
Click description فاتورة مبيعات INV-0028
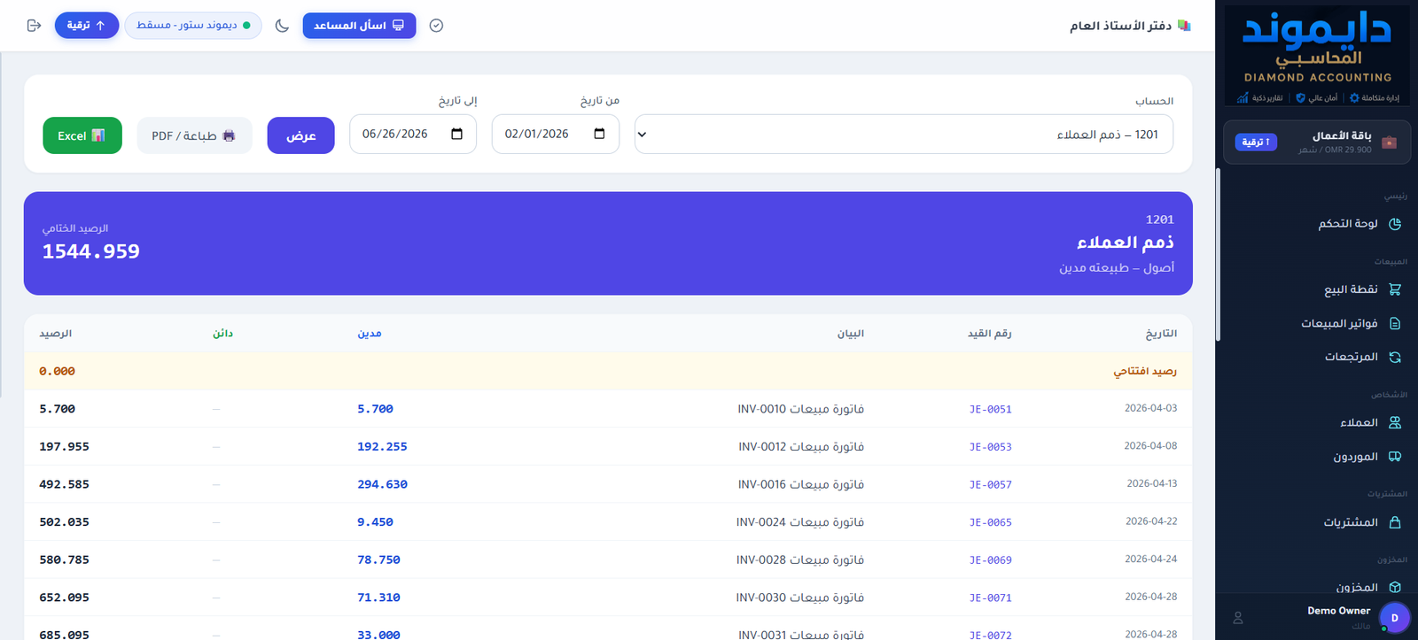point(800,559)
